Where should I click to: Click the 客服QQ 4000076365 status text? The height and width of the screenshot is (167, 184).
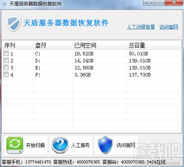coord(123,162)
